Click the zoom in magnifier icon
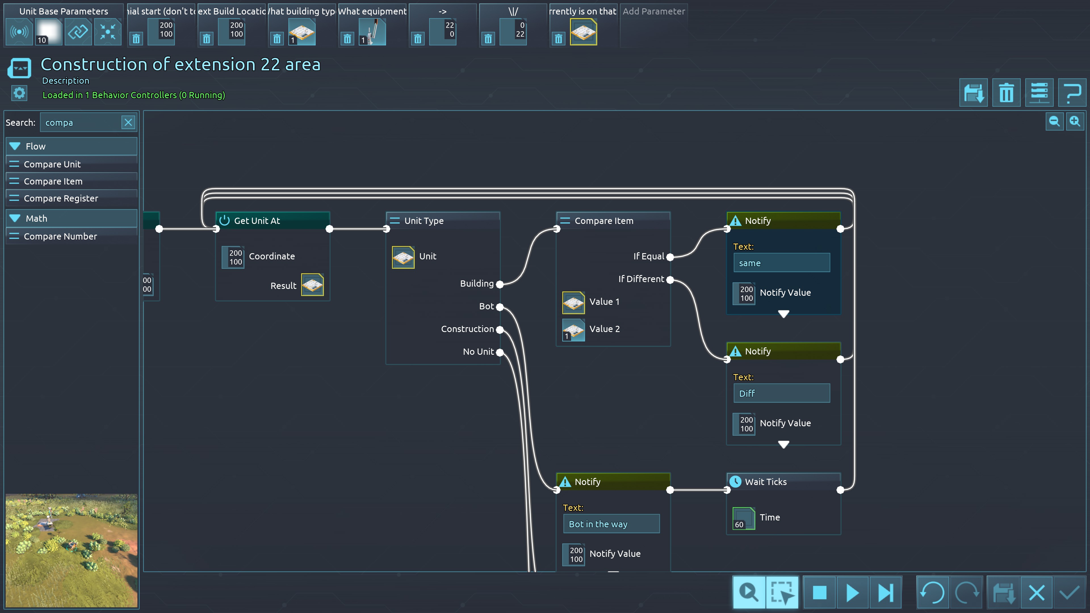The image size is (1090, 613). click(1075, 122)
